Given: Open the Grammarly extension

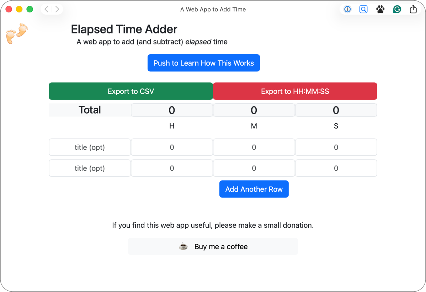Looking at the screenshot, I should click(397, 9).
